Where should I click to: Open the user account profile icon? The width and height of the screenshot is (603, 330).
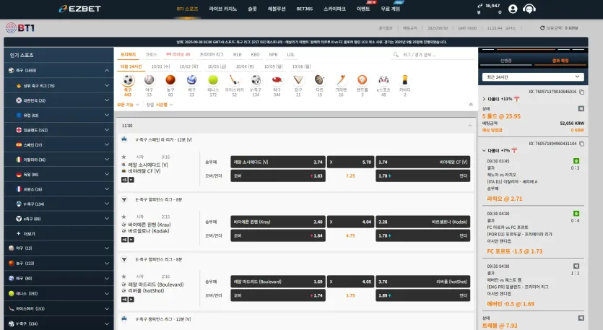point(513,9)
